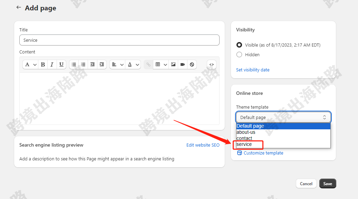
Task: Show HTML source view
Action: pyautogui.click(x=212, y=64)
